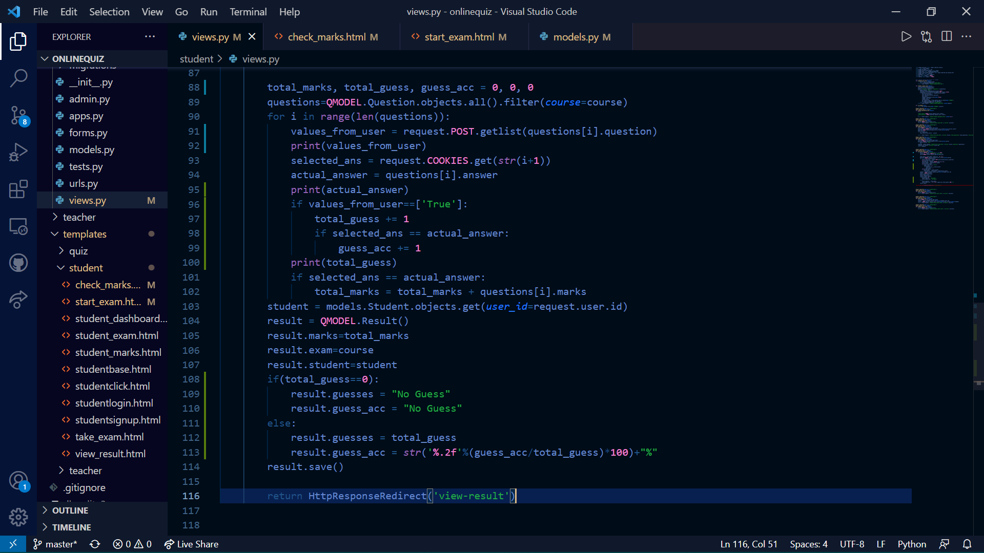Open take_exam.html in the explorer
The image size is (984, 553).
point(109,437)
